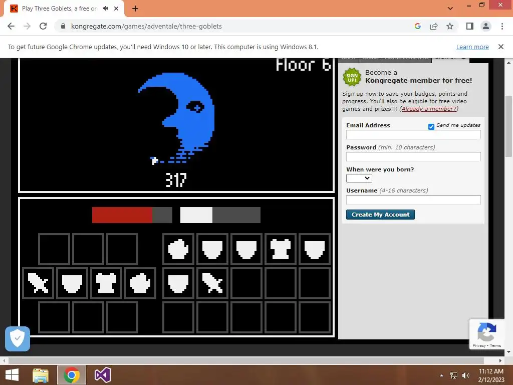Image resolution: width=513 pixels, height=385 pixels.
Task: Toggle the Send me updates checkbox
Action: pyautogui.click(x=431, y=127)
